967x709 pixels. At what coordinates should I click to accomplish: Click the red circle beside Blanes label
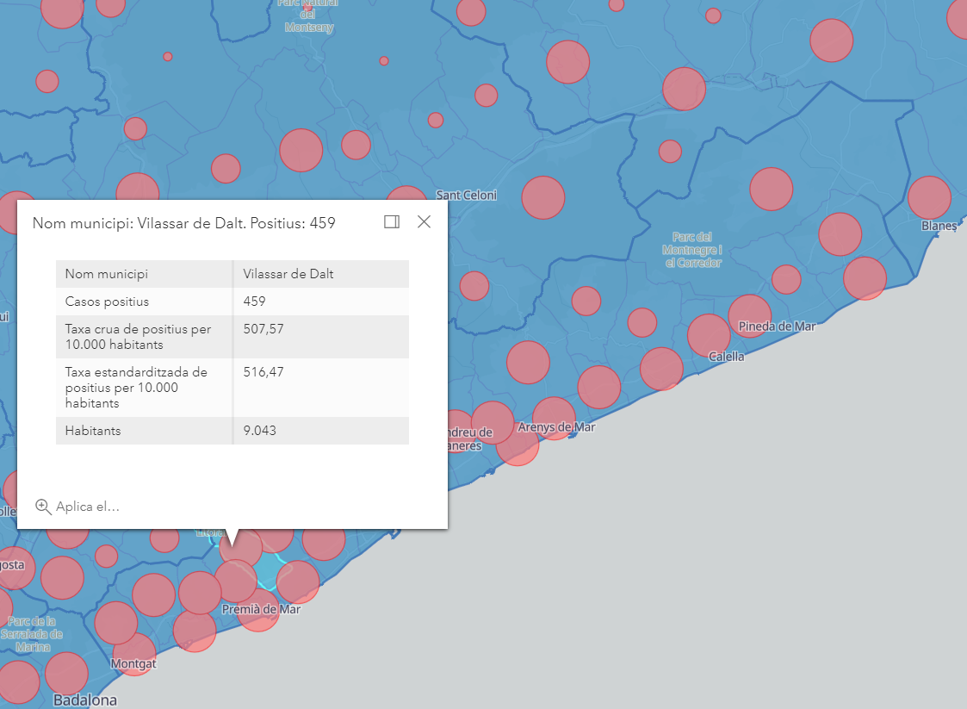pos(929,197)
